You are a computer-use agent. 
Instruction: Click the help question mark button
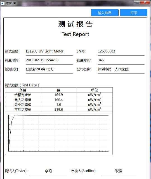[x=137, y=2]
